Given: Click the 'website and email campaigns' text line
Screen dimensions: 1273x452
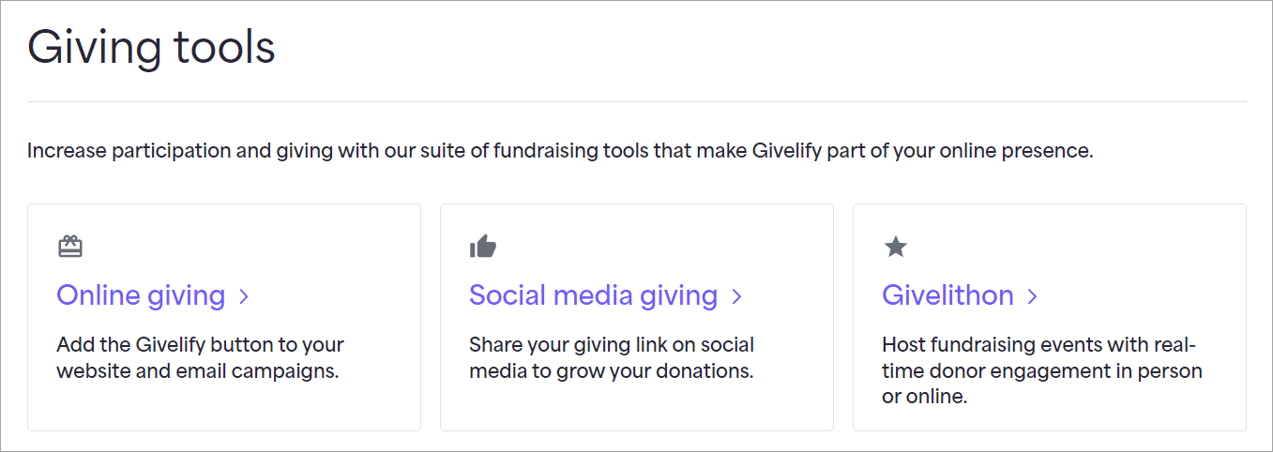Looking at the screenshot, I should [197, 370].
